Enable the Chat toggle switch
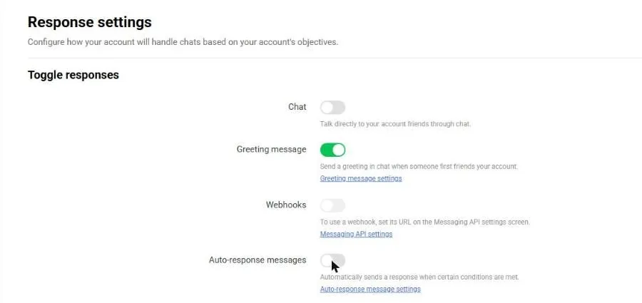This screenshot has width=642, height=303. 332,108
